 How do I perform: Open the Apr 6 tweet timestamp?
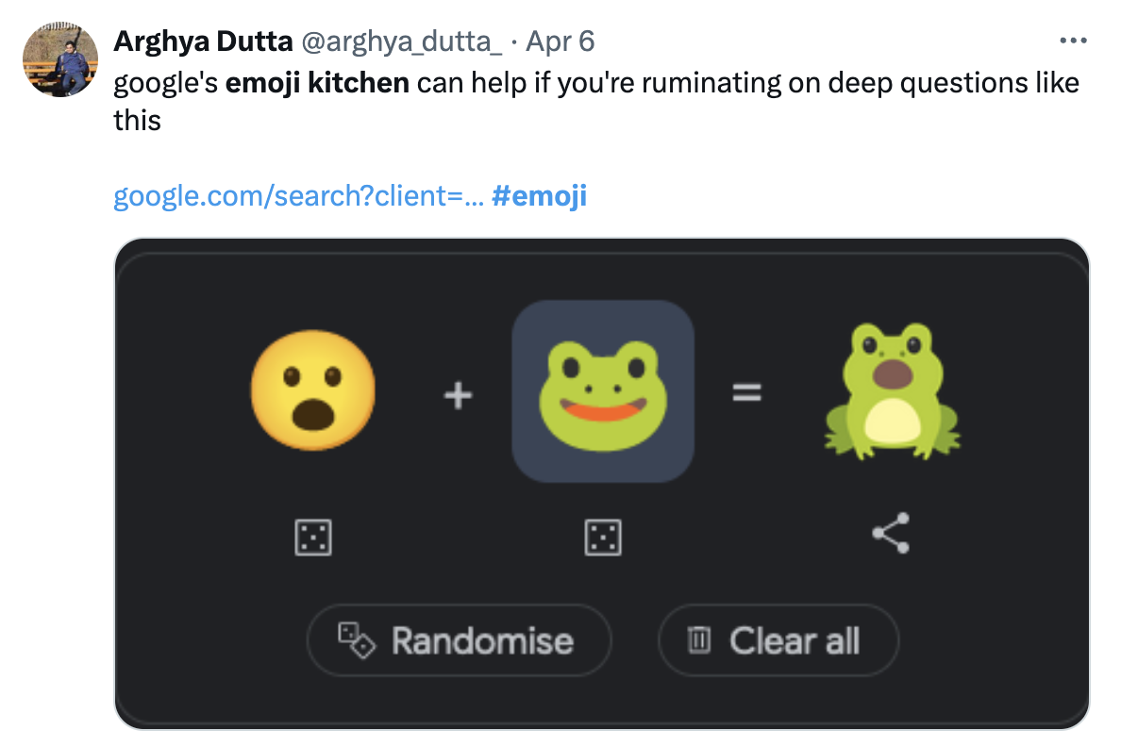(x=560, y=41)
